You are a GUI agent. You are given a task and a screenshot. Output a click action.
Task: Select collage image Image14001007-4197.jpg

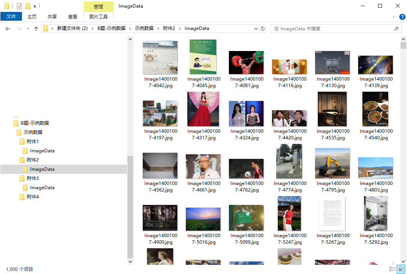(x=160, y=114)
